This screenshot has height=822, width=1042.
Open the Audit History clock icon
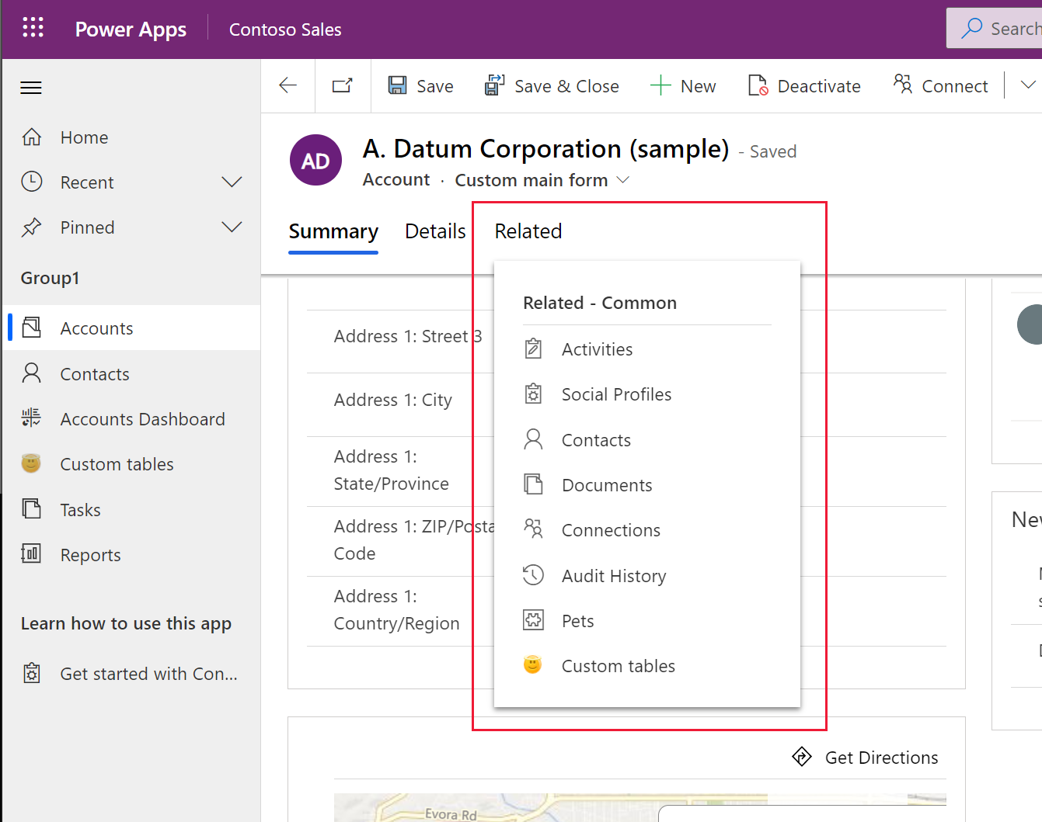(533, 575)
